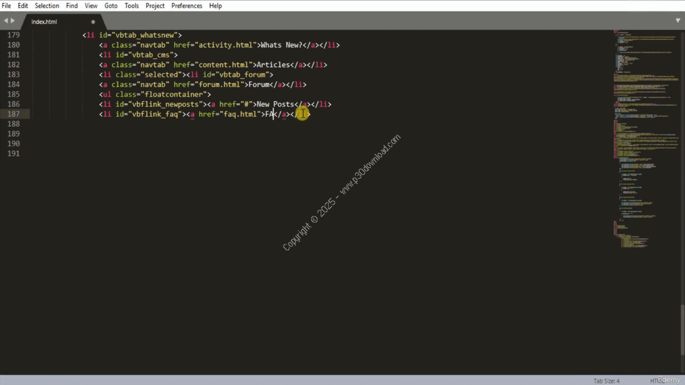The width and height of the screenshot is (685, 385).
Task: Click the previous tab left arrow
Action: pos(6,21)
